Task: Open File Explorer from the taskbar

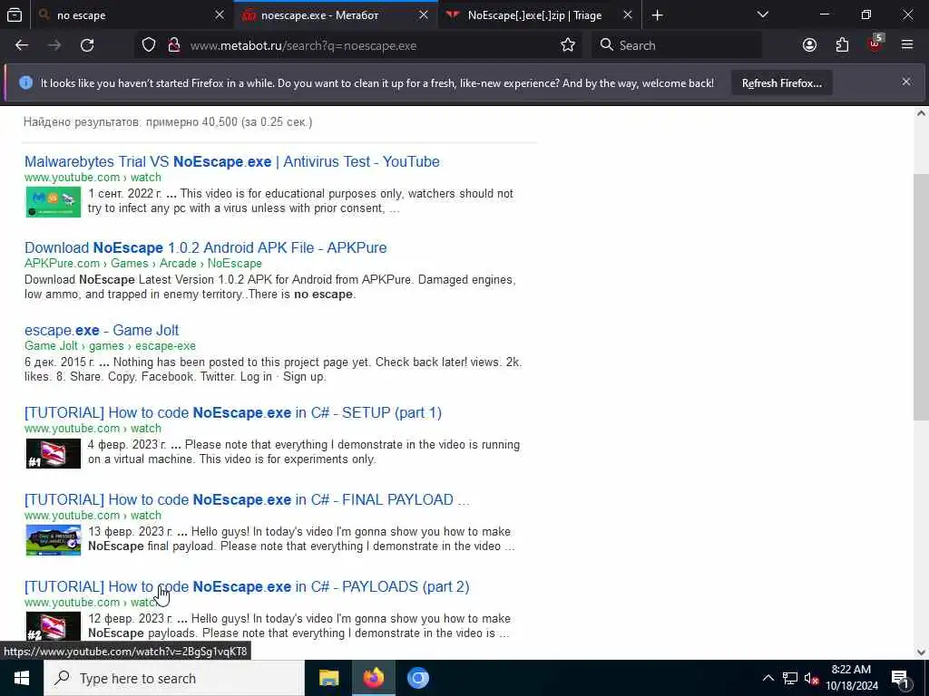Action: (x=328, y=678)
